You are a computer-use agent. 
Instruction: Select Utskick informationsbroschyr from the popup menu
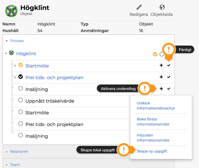pyautogui.click(x=156, y=106)
